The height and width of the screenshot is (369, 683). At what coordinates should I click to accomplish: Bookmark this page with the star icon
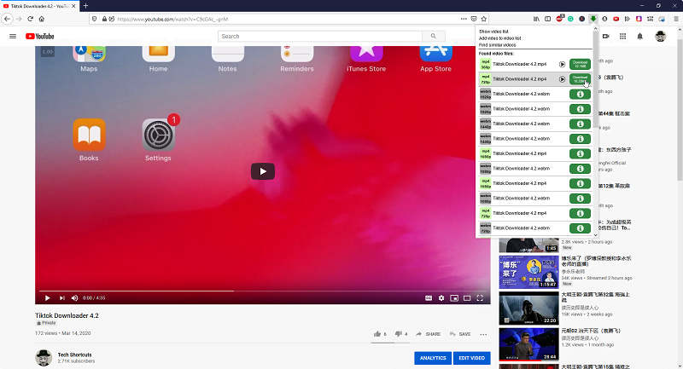[x=484, y=19]
